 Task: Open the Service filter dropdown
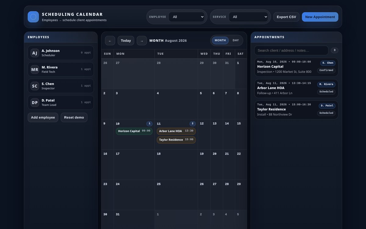pyautogui.click(x=248, y=17)
